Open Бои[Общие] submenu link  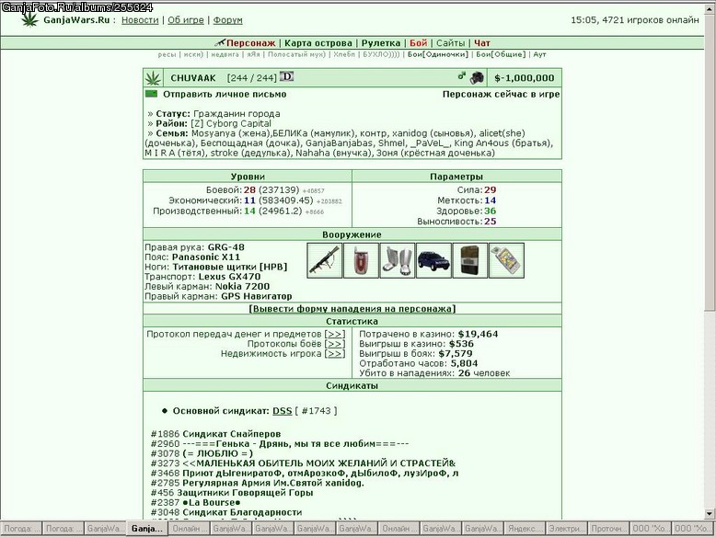tap(501, 54)
